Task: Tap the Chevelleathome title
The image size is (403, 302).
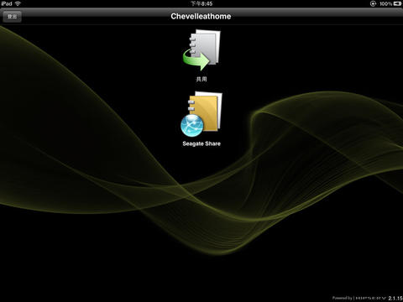Action: pos(201,16)
